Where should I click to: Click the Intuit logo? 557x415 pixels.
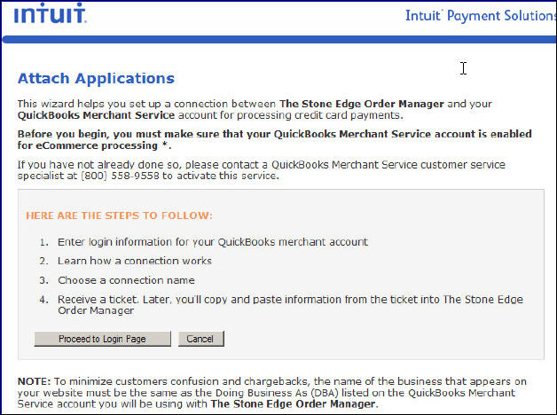point(50,13)
